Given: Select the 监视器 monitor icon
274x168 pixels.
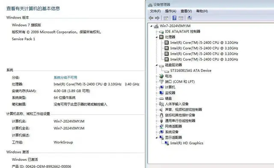Looking at the screenshot, I should (x=161, y=93).
